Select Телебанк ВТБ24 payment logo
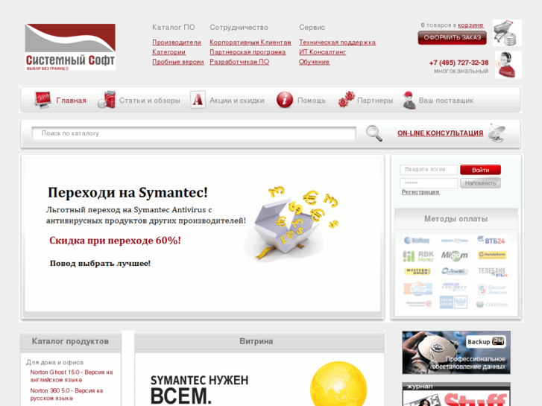The image size is (542, 406). click(493, 272)
